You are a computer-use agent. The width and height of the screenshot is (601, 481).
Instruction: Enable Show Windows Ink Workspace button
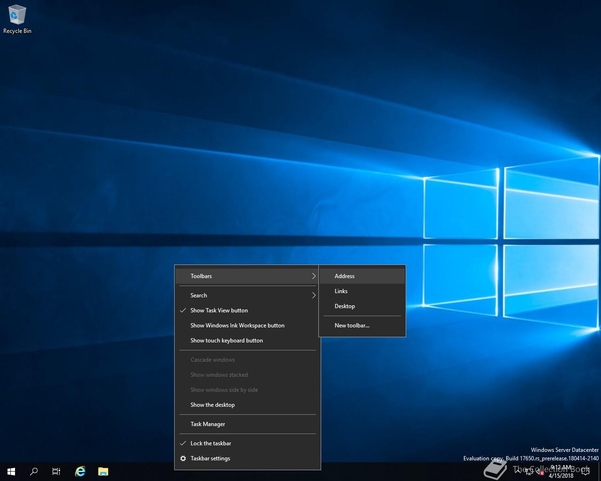tap(247, 326)
